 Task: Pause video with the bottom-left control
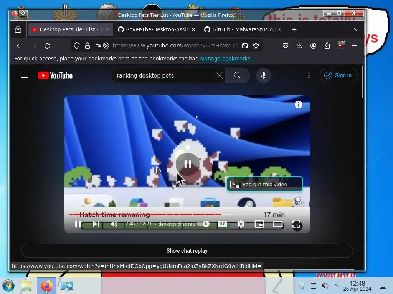click(78, 224)
